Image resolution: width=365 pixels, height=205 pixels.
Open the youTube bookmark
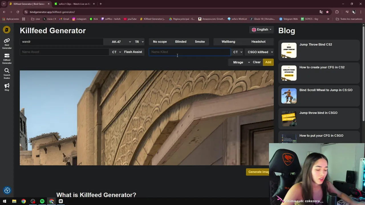[x=130, y=19]
